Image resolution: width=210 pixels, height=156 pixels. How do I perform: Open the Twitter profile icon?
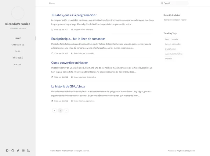tap(18, 151)
